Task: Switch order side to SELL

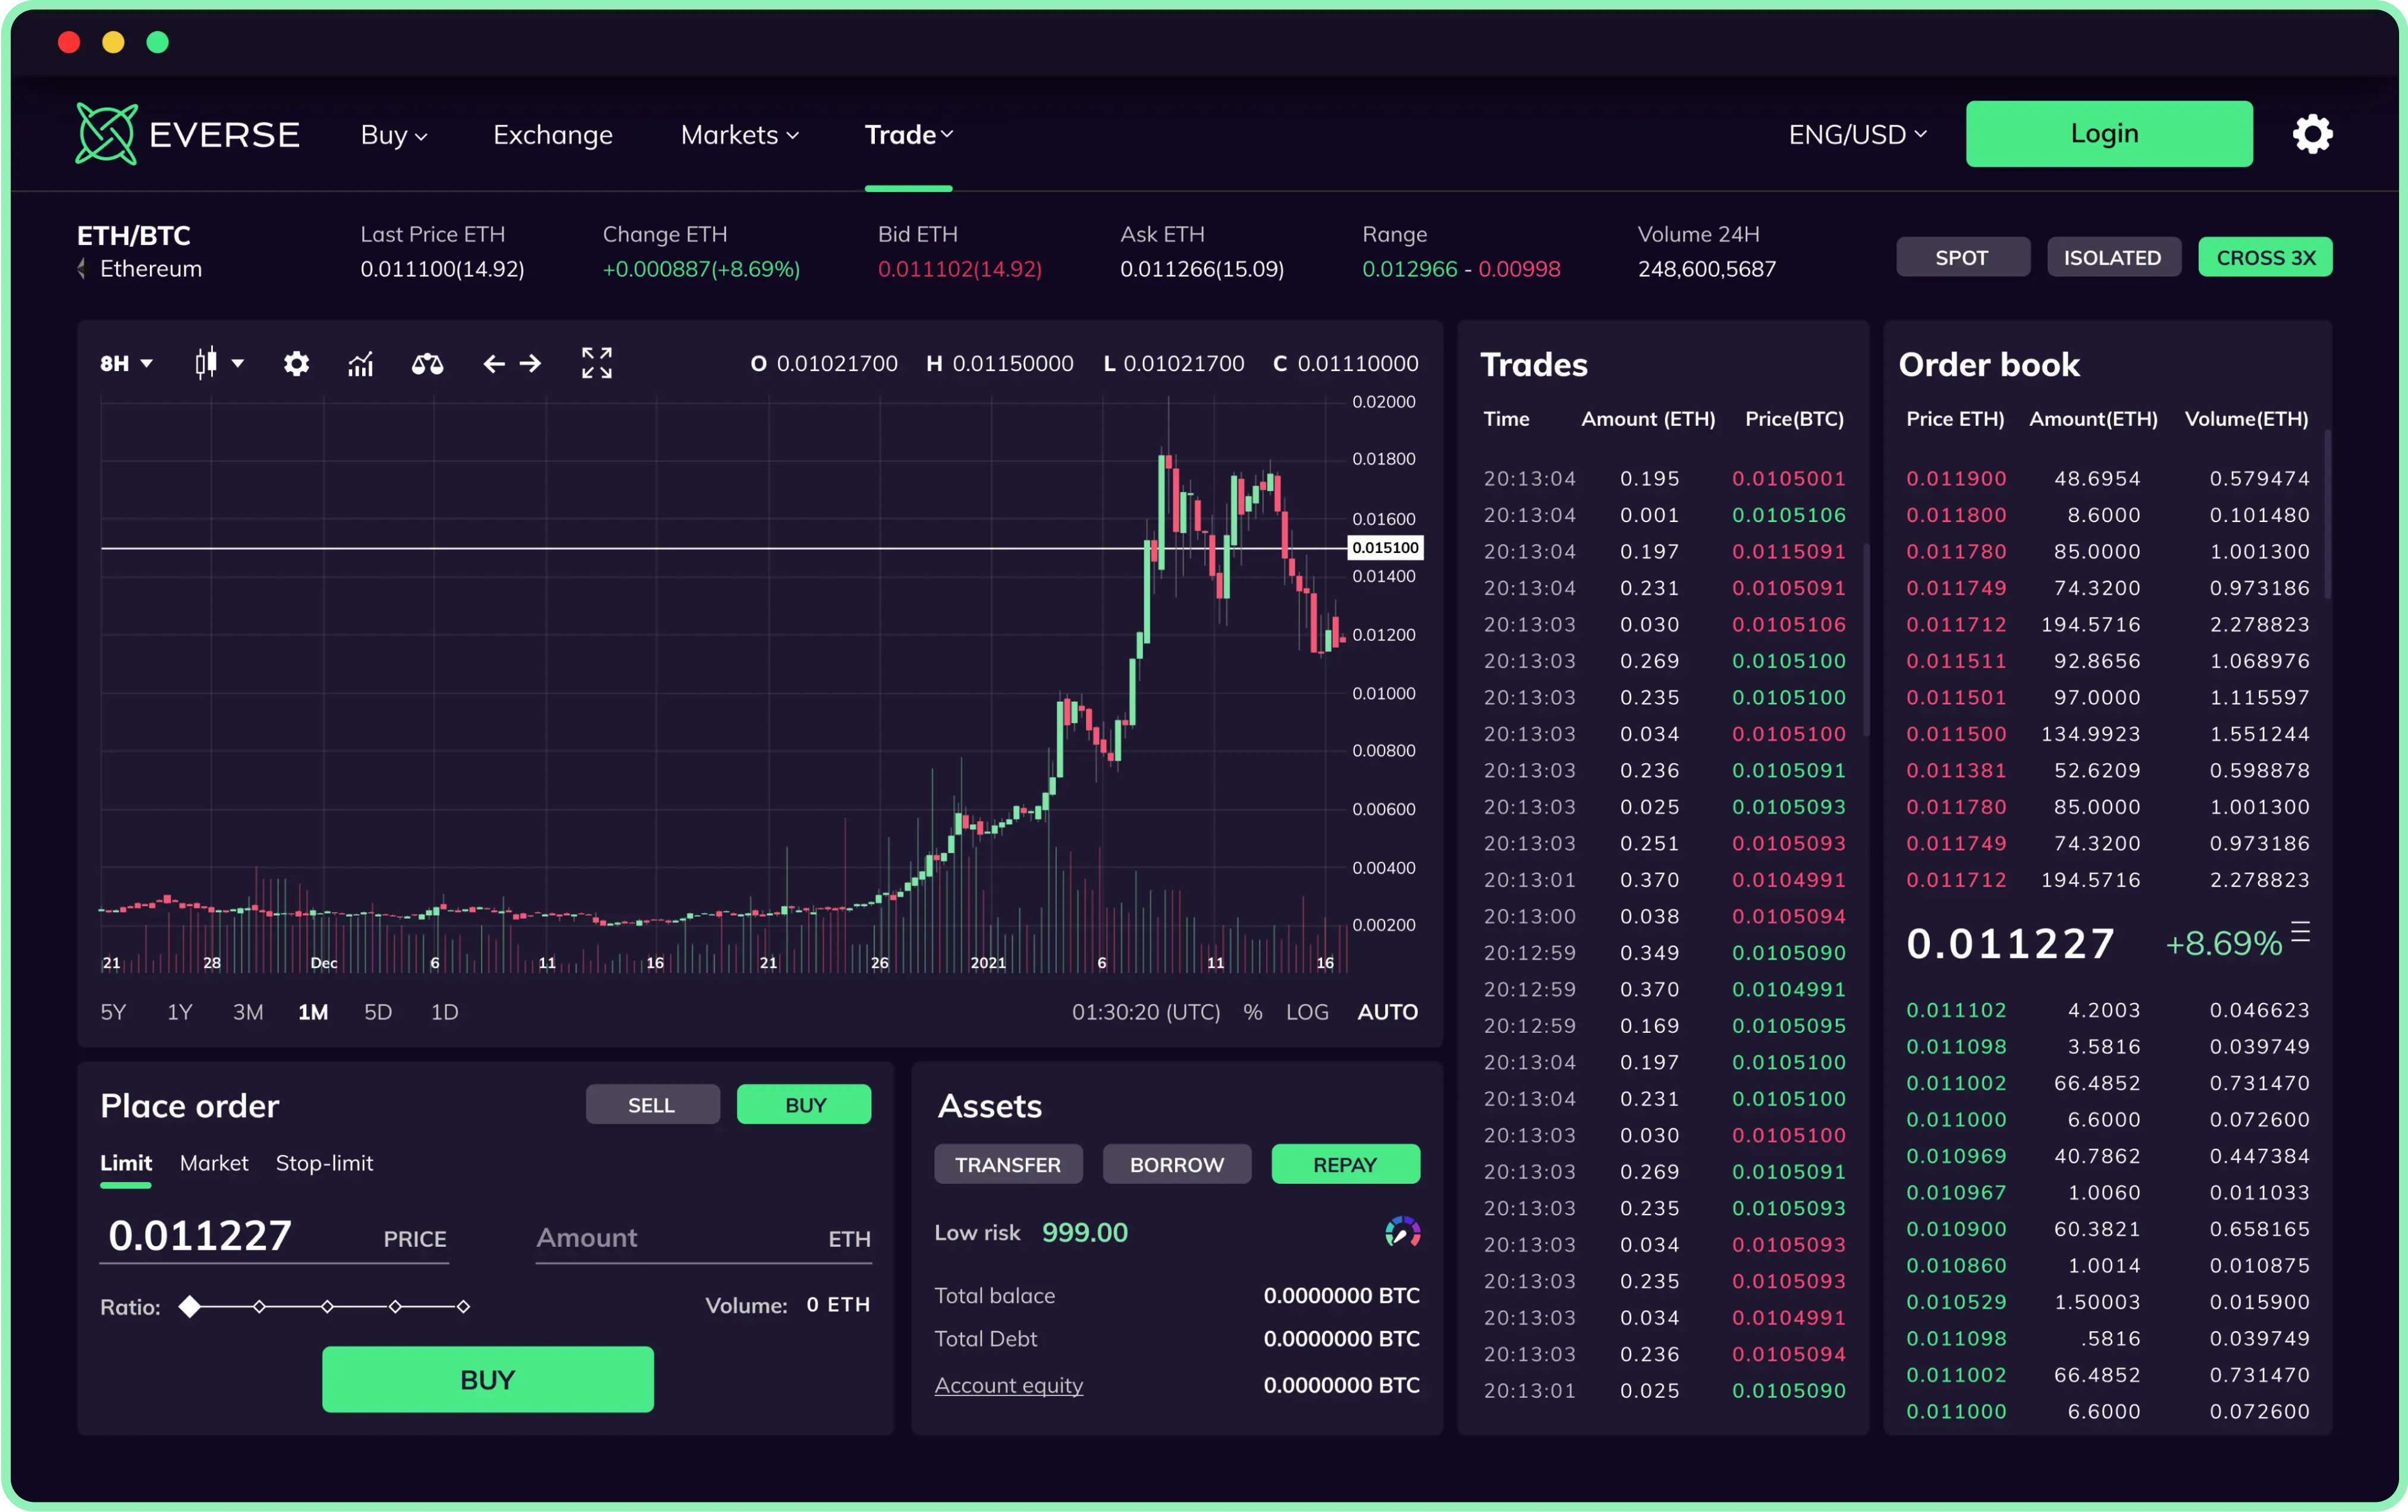Action: coord(652,1104)
